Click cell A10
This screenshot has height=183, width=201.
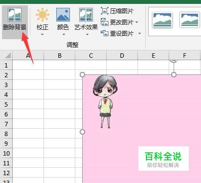(x=28, y=153)
